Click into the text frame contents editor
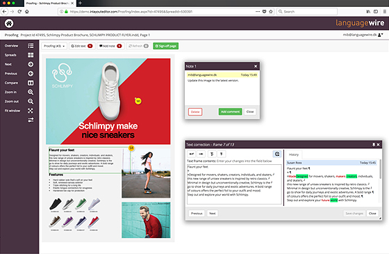Image resolution: width=389 pixels, height=254 pixels. pos(234,184)
